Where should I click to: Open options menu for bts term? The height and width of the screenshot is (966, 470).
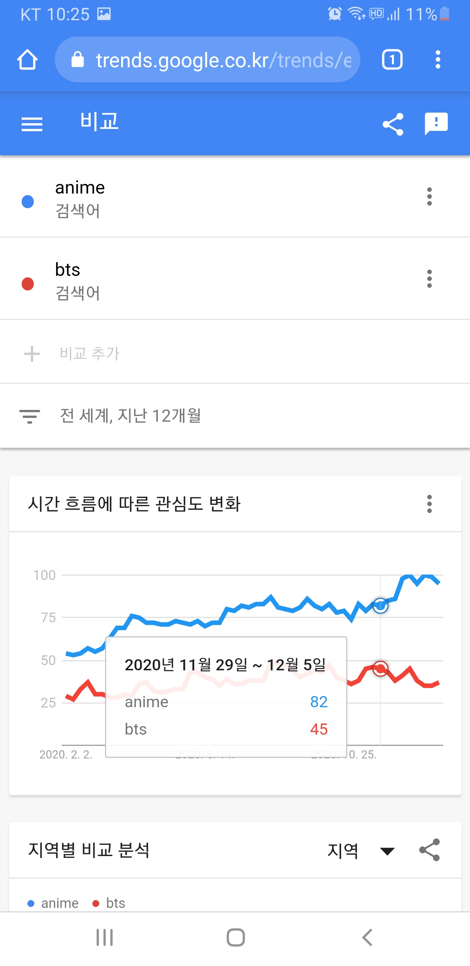(430, 279)
